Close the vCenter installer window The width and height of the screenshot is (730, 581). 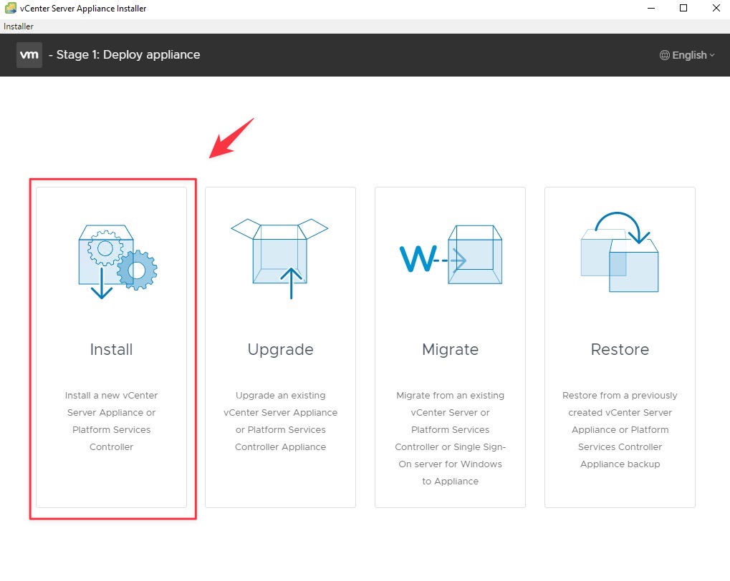pyautogui.click(x=716, y=9)
